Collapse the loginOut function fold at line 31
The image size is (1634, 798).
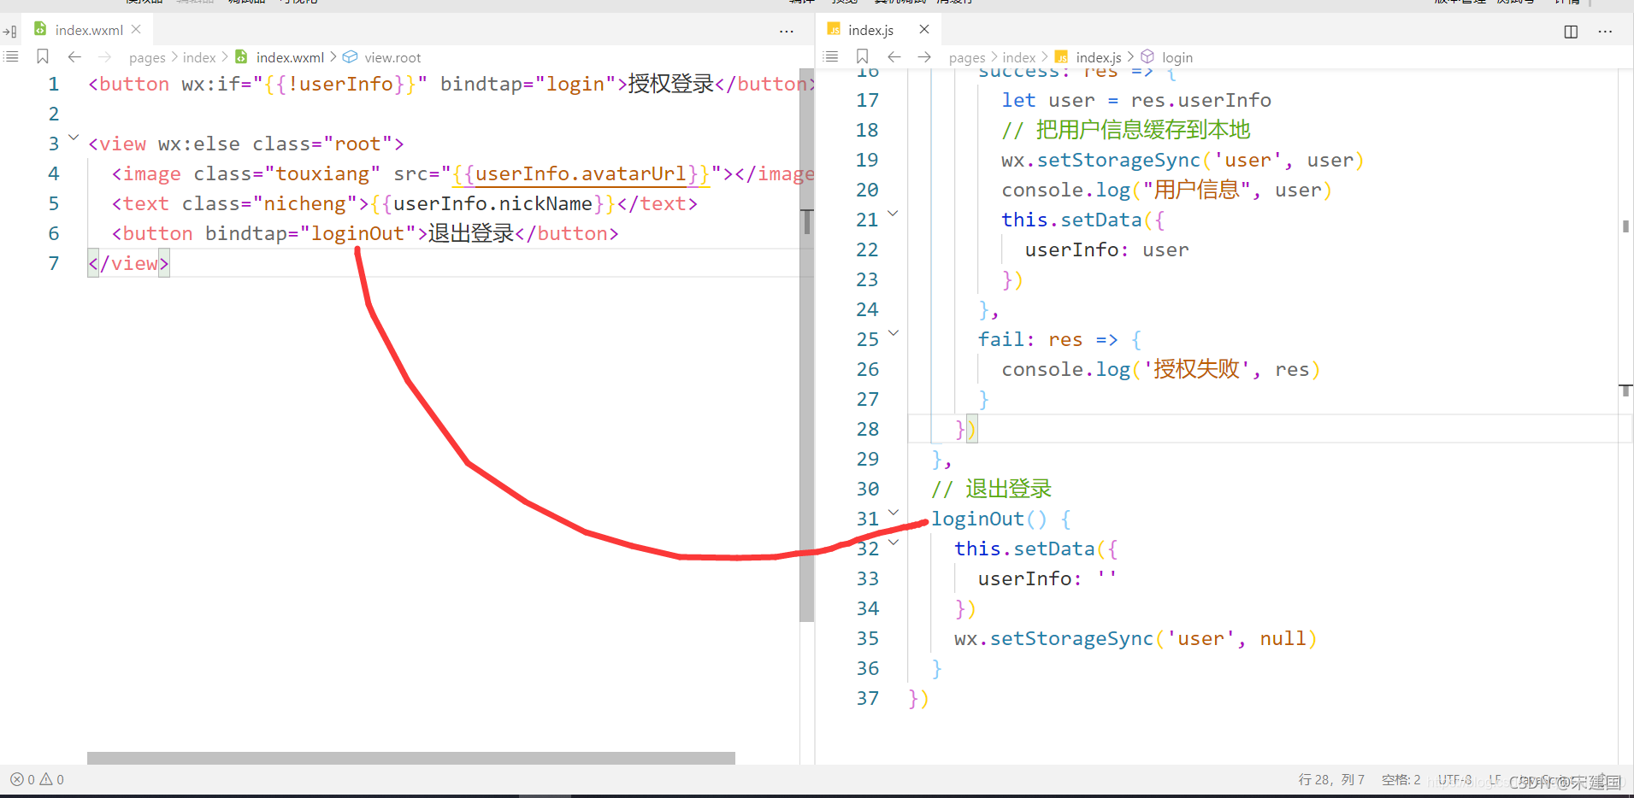point(893,513)
